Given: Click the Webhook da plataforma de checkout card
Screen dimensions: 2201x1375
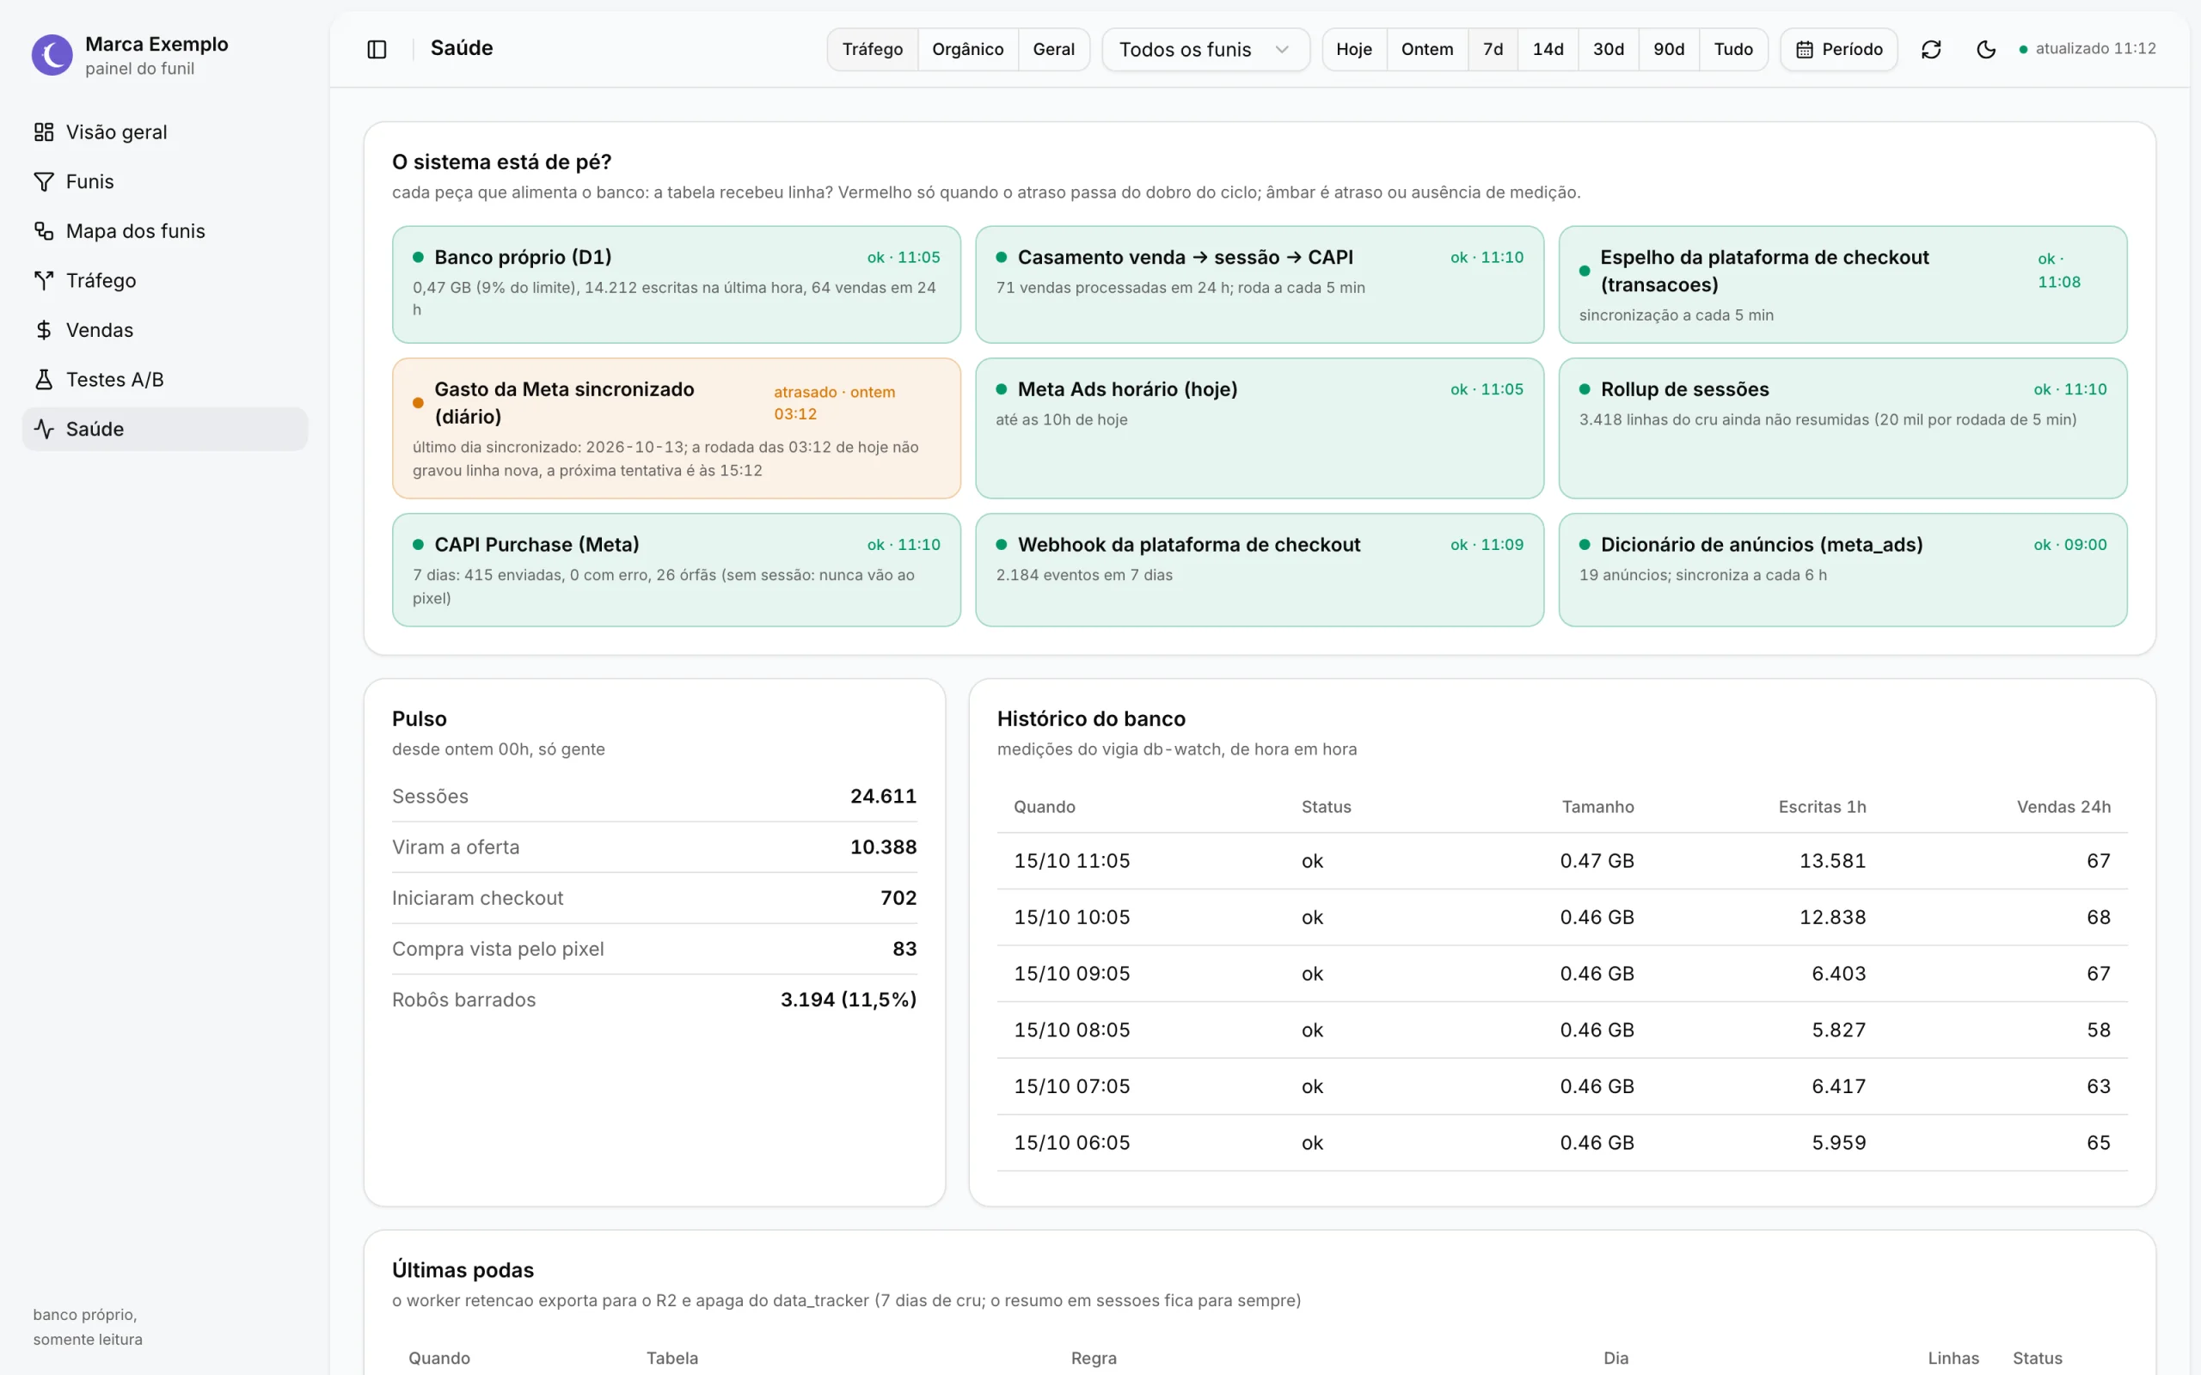Looking at the screenshot, I should pyautogui.click(x=1260, y=570).
